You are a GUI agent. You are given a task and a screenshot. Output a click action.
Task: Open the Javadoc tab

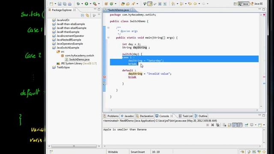point(127,116)
